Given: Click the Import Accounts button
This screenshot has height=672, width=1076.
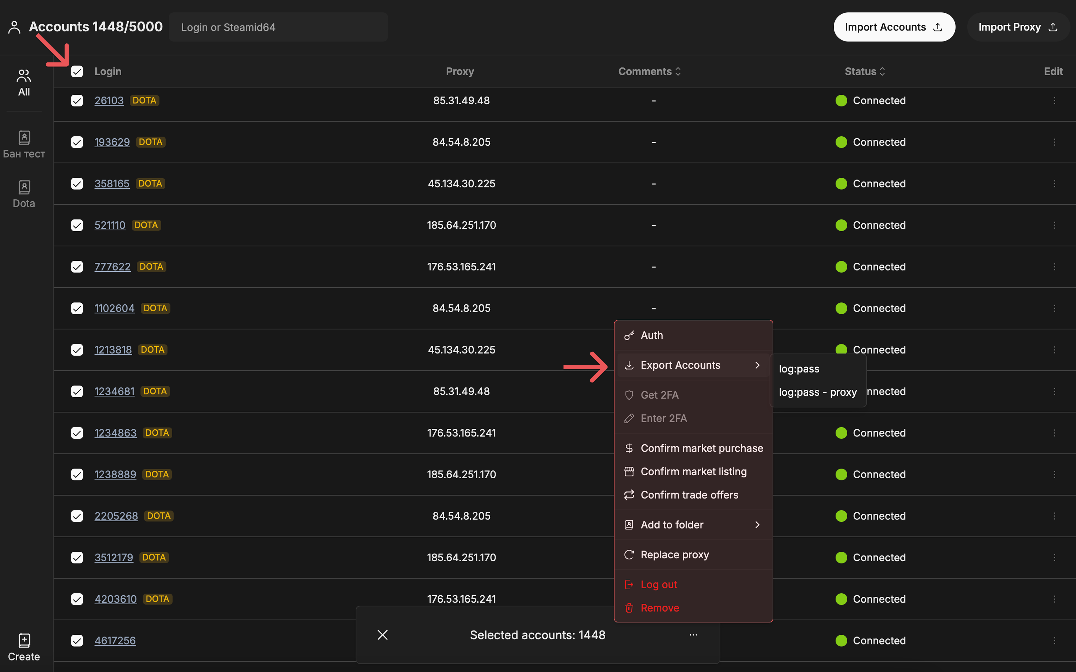Looking at the screenshot, I should (894, 27).
